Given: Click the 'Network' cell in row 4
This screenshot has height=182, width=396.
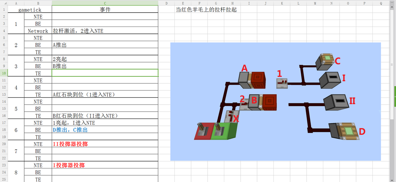Looking at the screenshot, I should coord(38,31).
